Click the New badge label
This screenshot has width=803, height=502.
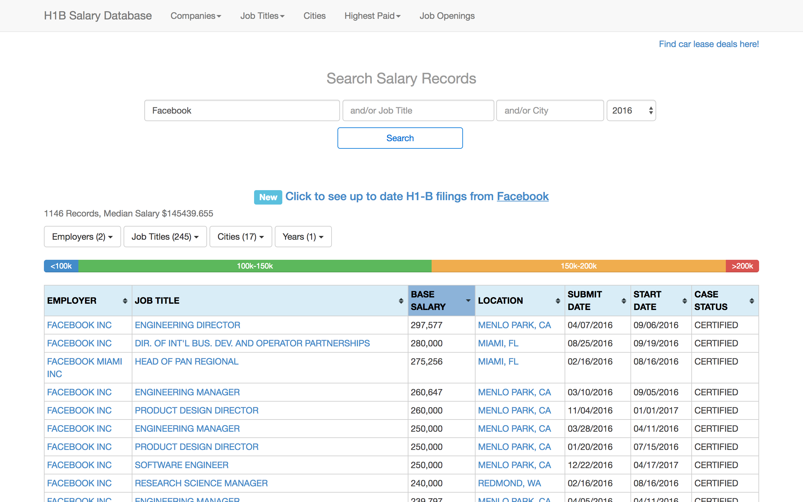[x=268, y=197]
